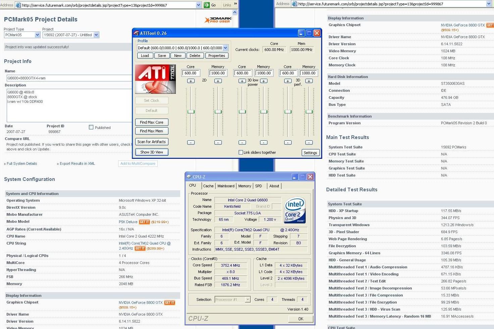Screen dimensions: 494x329
Task: Click the Go arrow icon in left browser
Action: (x=206, y=5)
